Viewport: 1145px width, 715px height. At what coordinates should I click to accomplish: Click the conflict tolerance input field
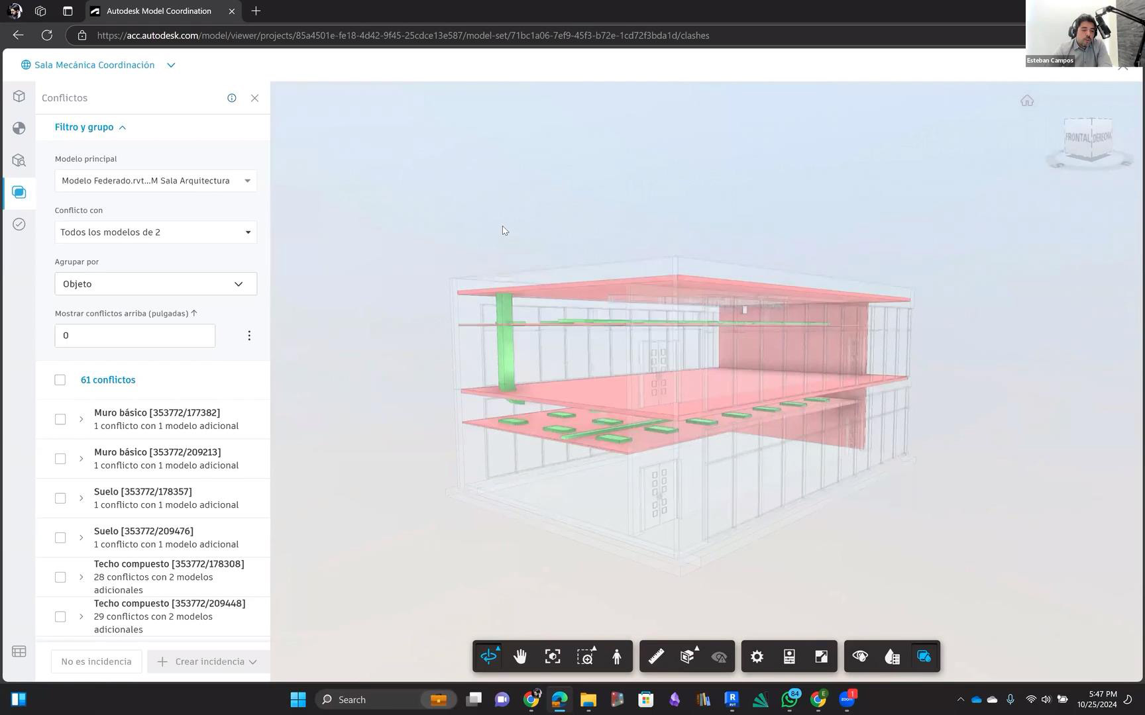135,336
